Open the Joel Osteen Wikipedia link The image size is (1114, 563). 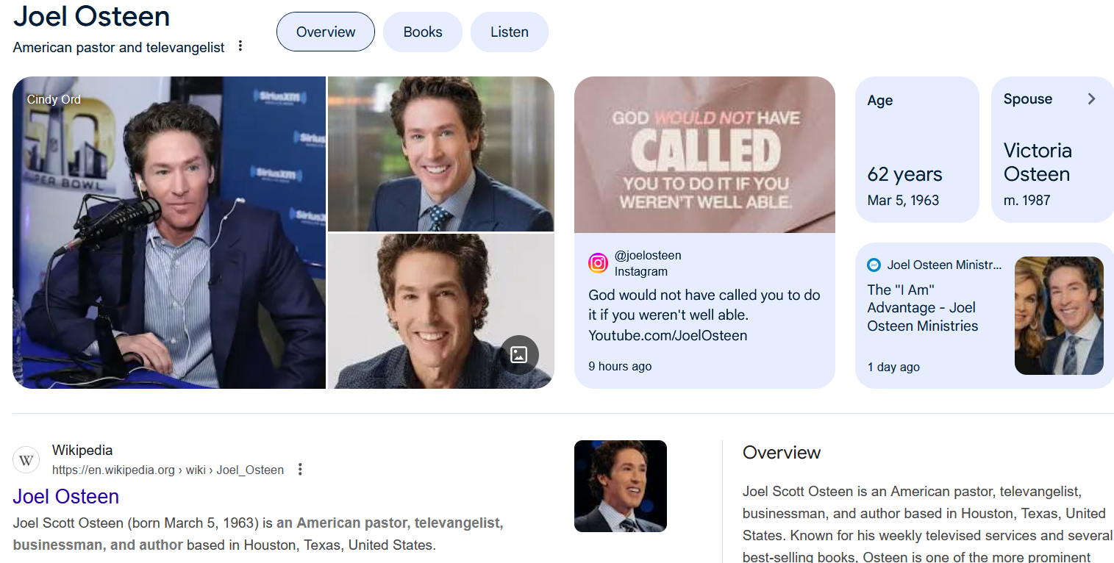point(66,497)
